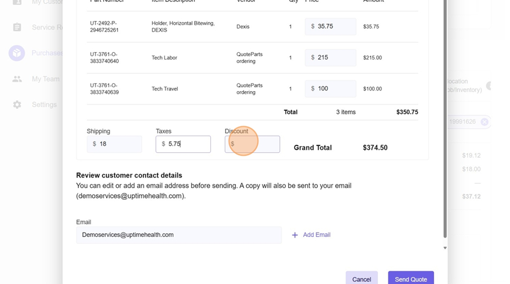Click the Add Email link

click(316, 235)
